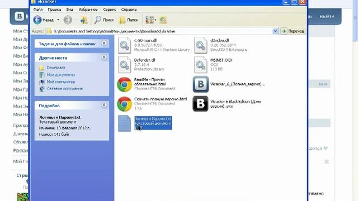The height and width of the screenshot is (201, 358).
Task: Click the Переход go button
Action: click(x=293, y=31)
